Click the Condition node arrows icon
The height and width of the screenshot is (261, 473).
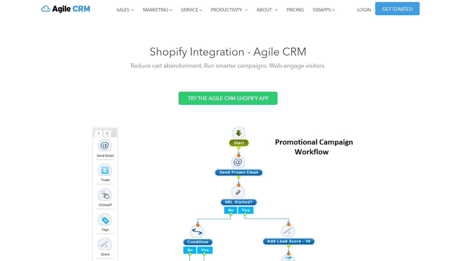pos(197,232)
